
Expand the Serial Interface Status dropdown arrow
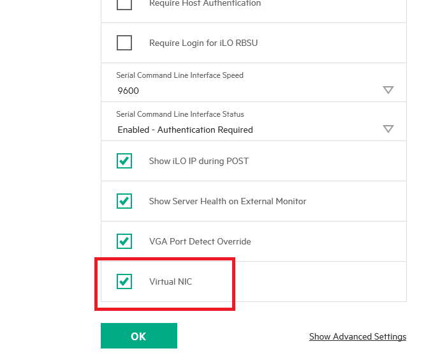point(388,129)
